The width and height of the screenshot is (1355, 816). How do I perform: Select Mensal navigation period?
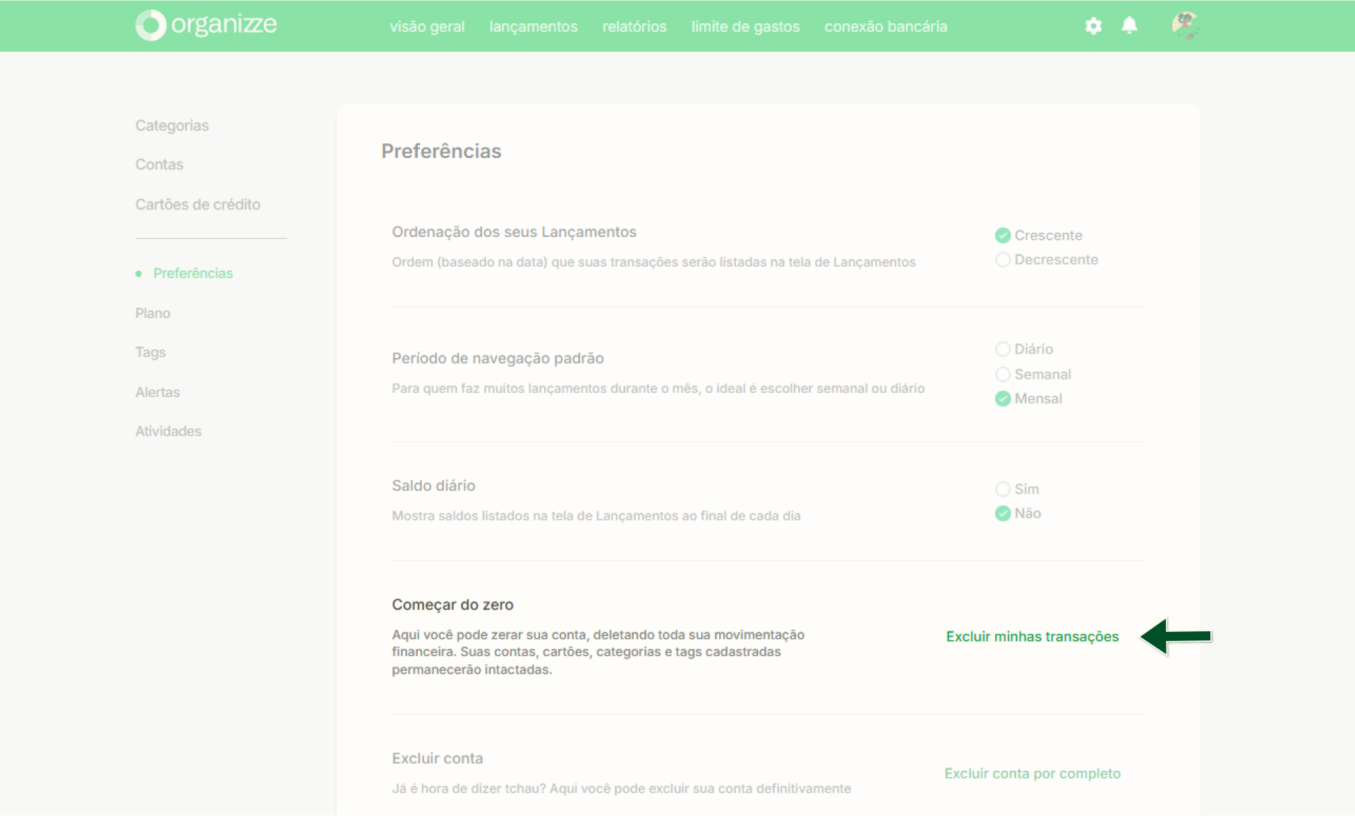pyautogui.click(x=1029, y=398)
